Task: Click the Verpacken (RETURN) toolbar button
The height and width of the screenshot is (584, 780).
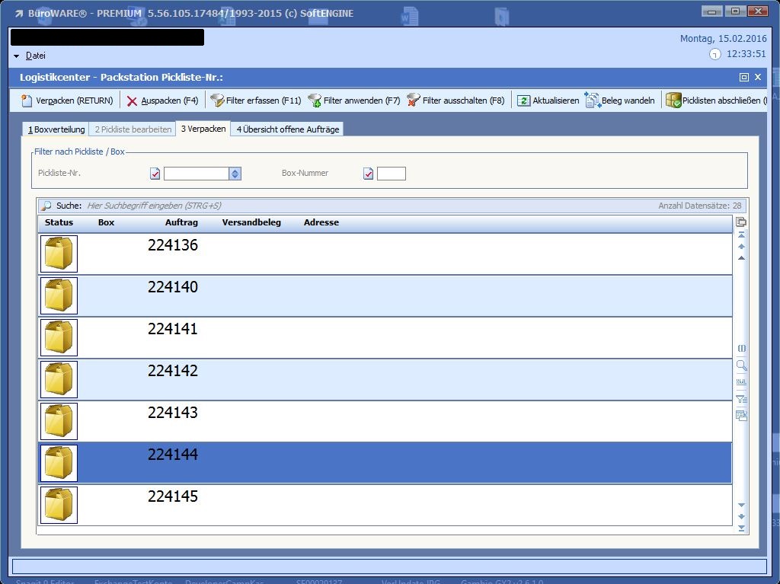Action: pos(67,101)
